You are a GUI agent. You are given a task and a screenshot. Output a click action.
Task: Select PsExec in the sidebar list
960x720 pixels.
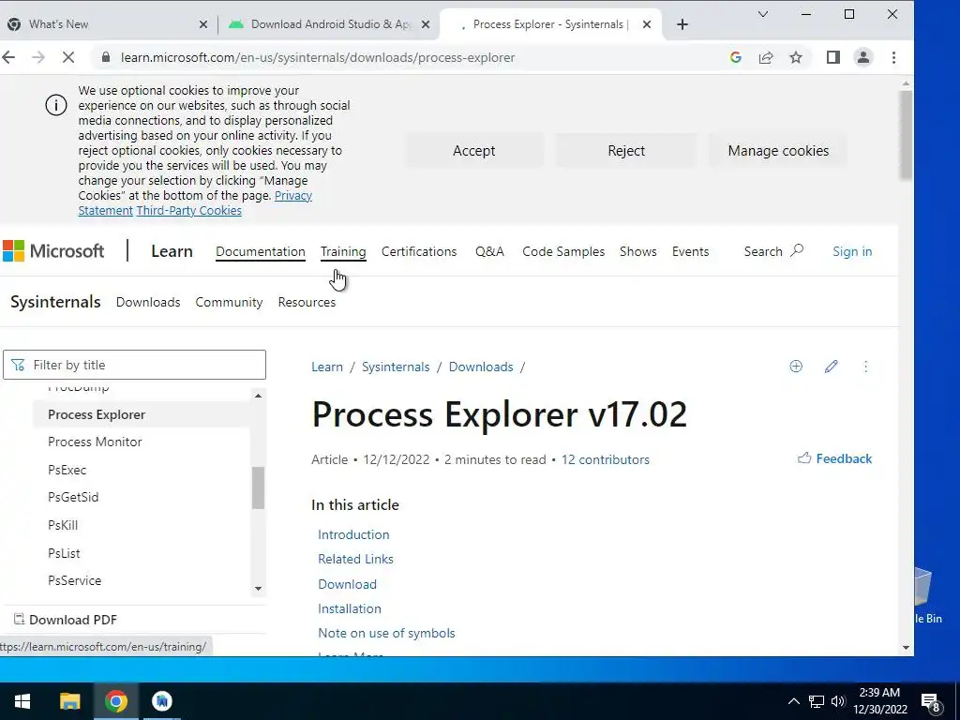[x=67, y=471]
